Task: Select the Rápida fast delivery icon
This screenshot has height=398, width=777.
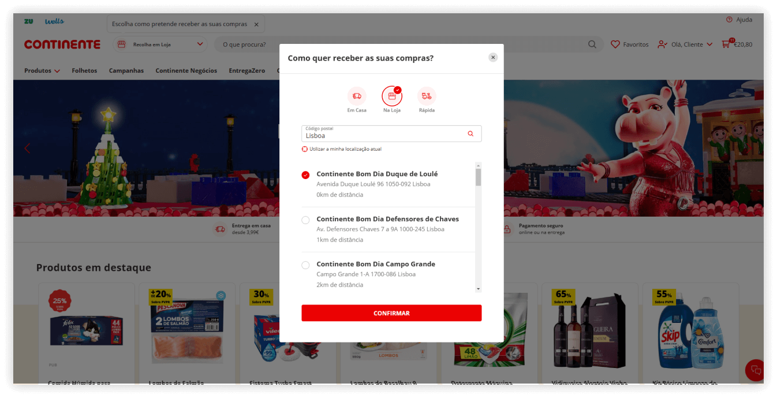Action: [x=427, y=96]
